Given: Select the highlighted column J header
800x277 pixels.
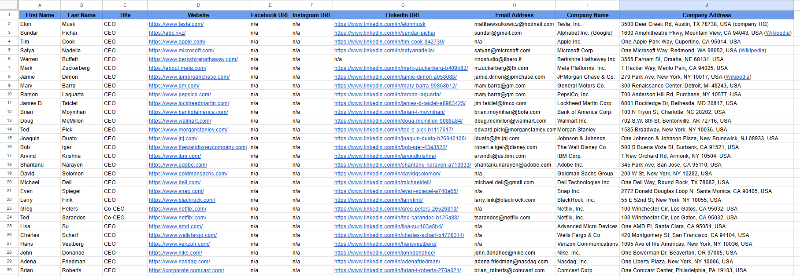Looking at the screenshot, I should coord(707,5).
